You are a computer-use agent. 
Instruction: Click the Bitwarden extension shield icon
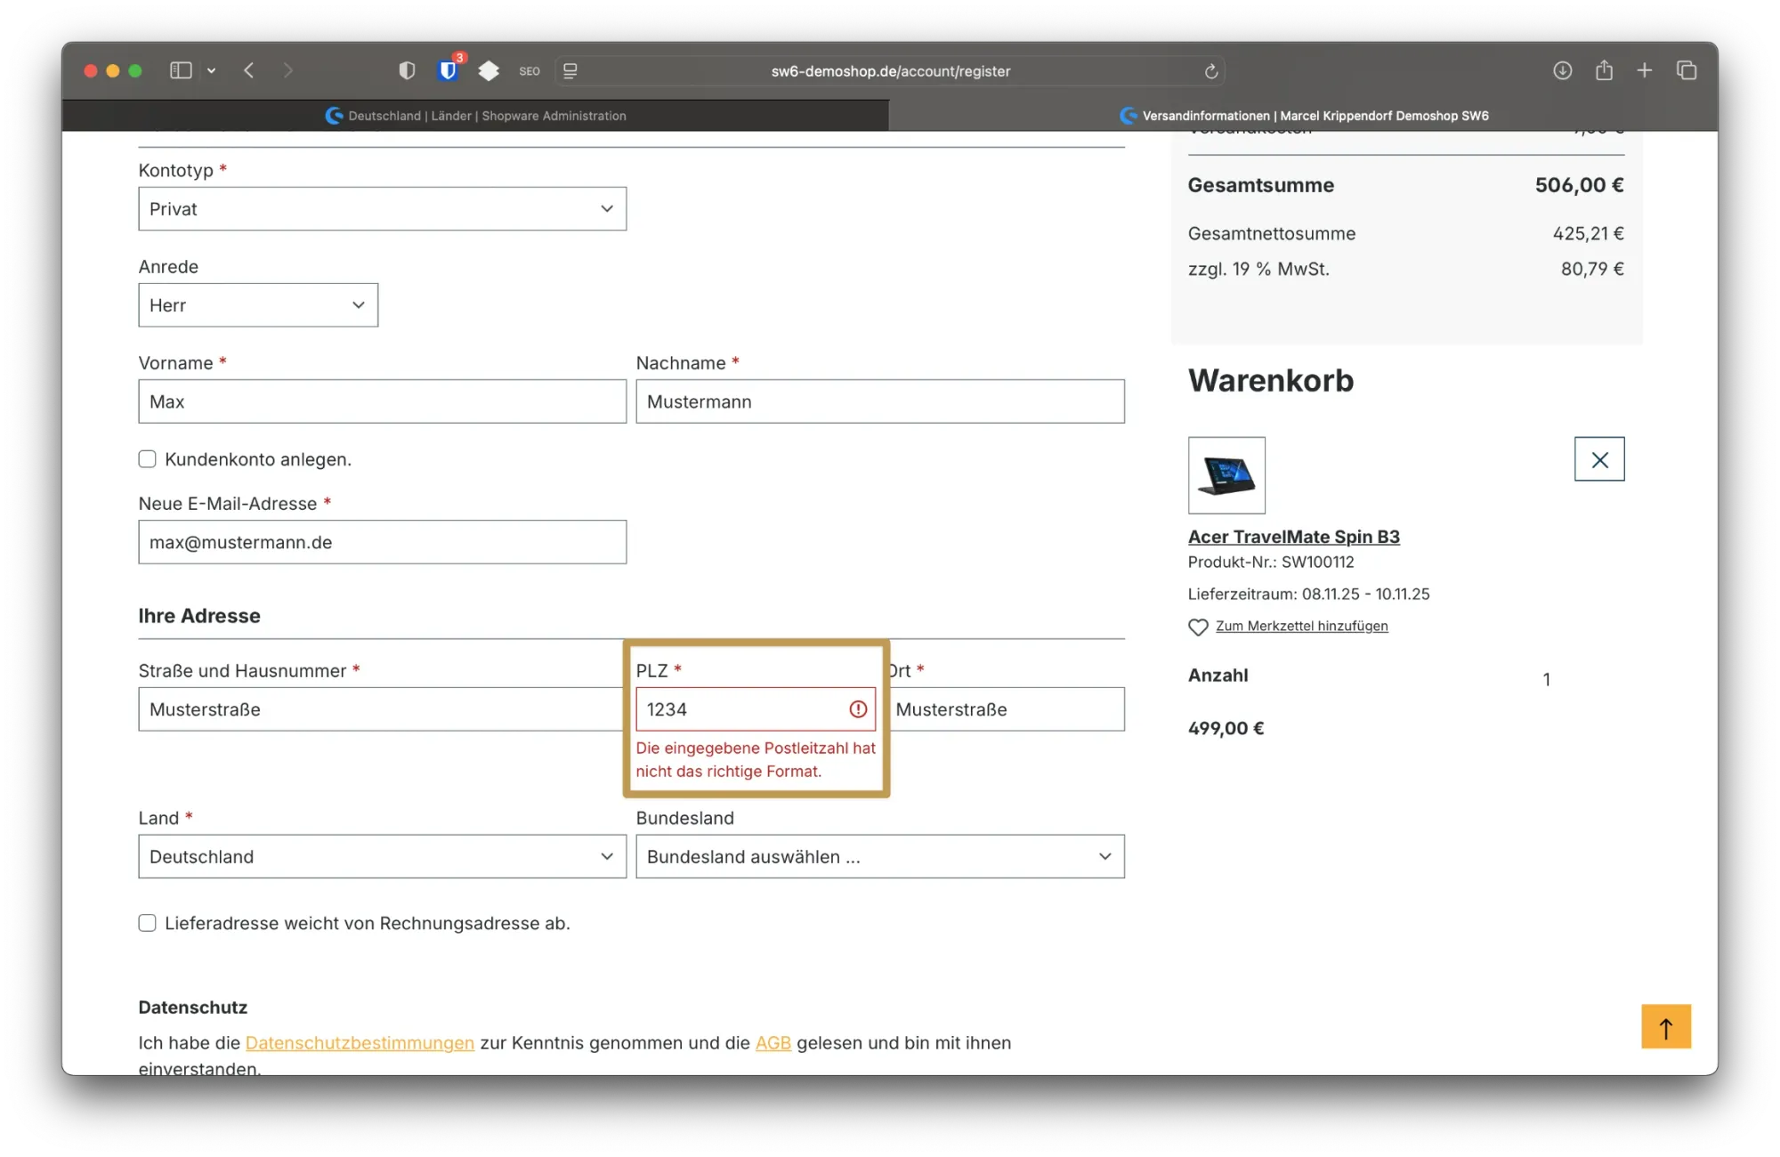[449, 70]
